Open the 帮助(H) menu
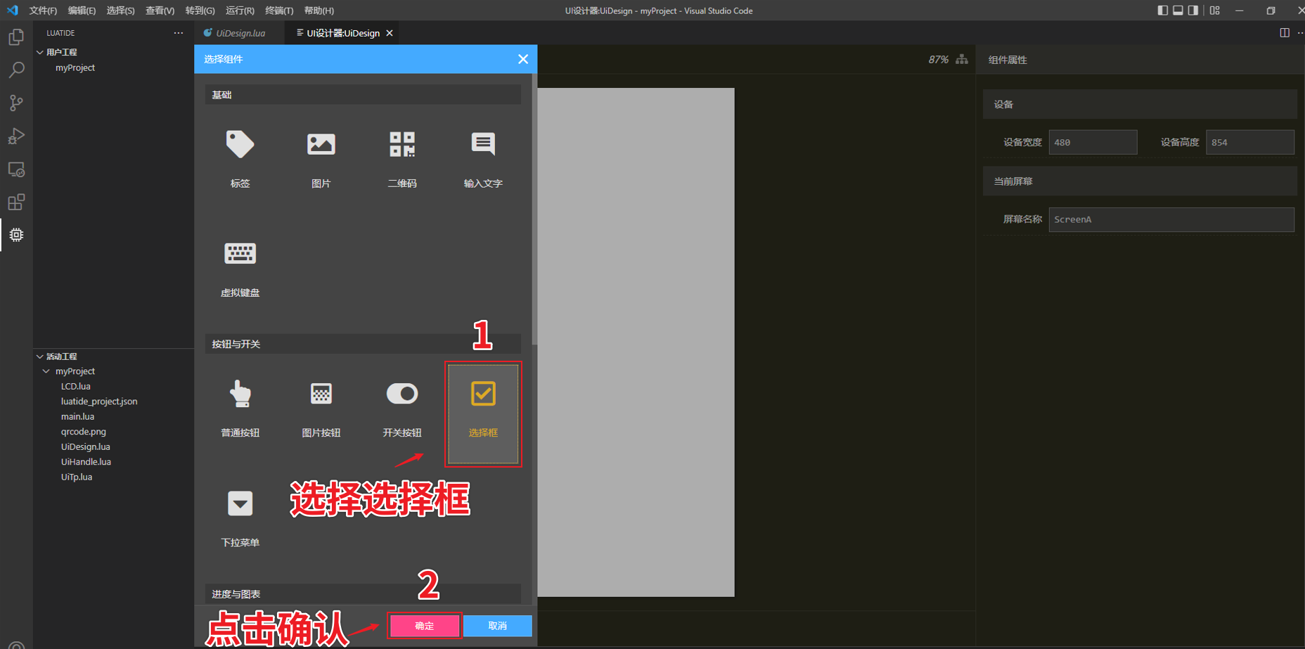 [319, 11]
